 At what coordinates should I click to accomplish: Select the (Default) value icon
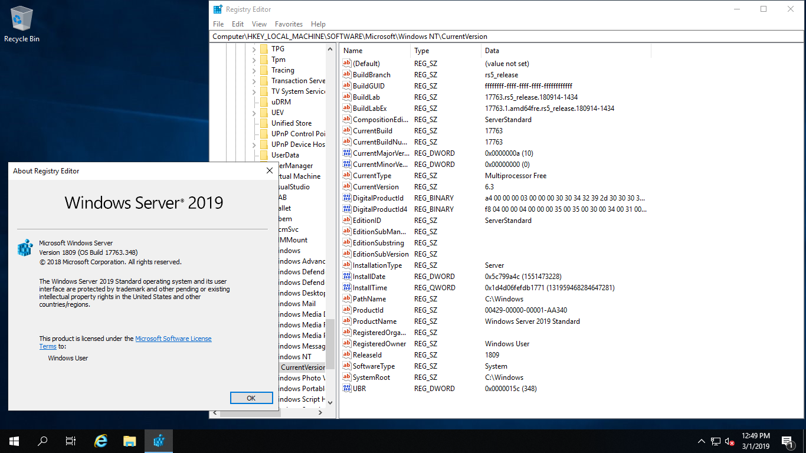pos(347,64)
